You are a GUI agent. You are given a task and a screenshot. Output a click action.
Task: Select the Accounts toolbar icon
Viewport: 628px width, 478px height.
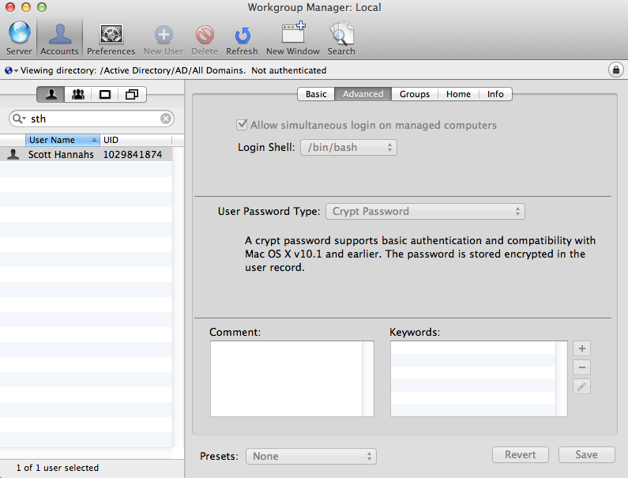[x=59, y=38]
